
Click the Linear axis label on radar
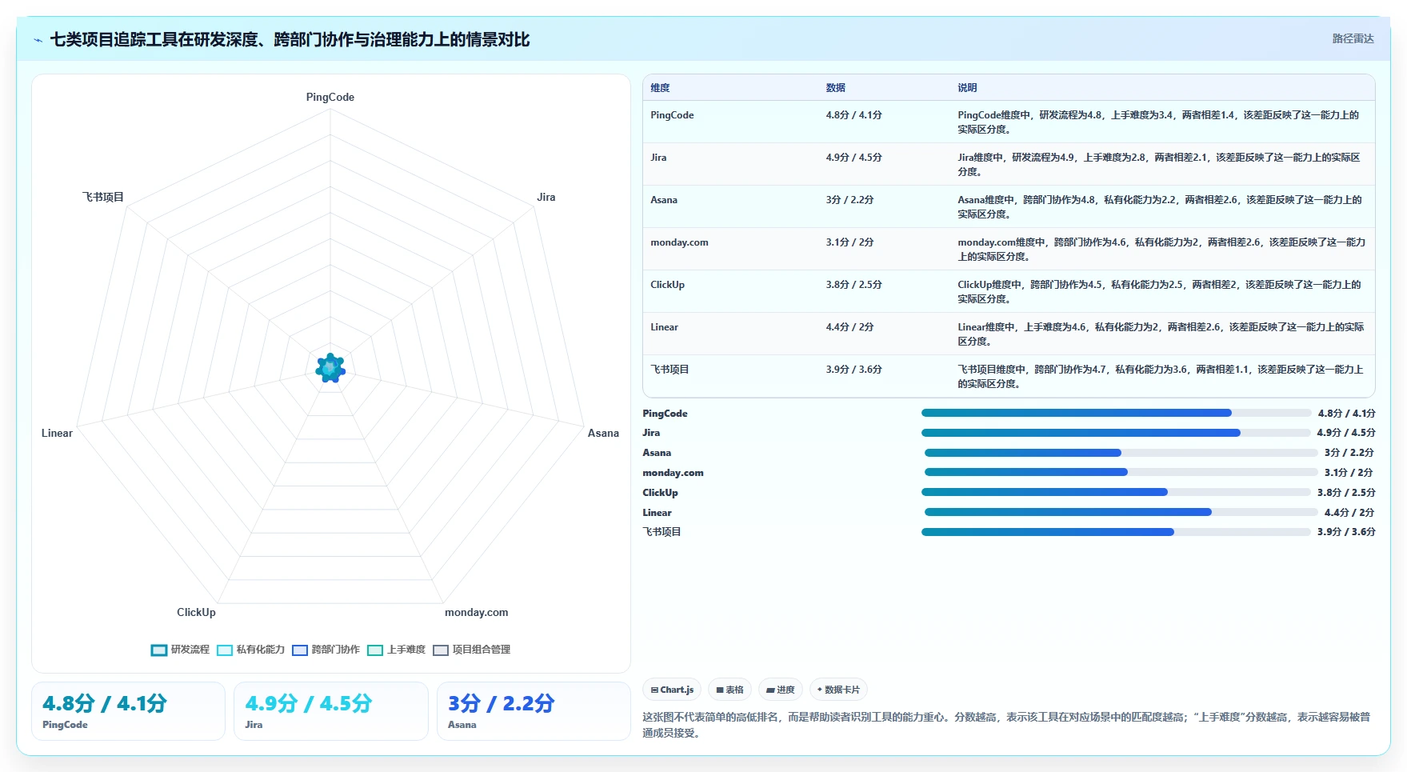[57, 433]
